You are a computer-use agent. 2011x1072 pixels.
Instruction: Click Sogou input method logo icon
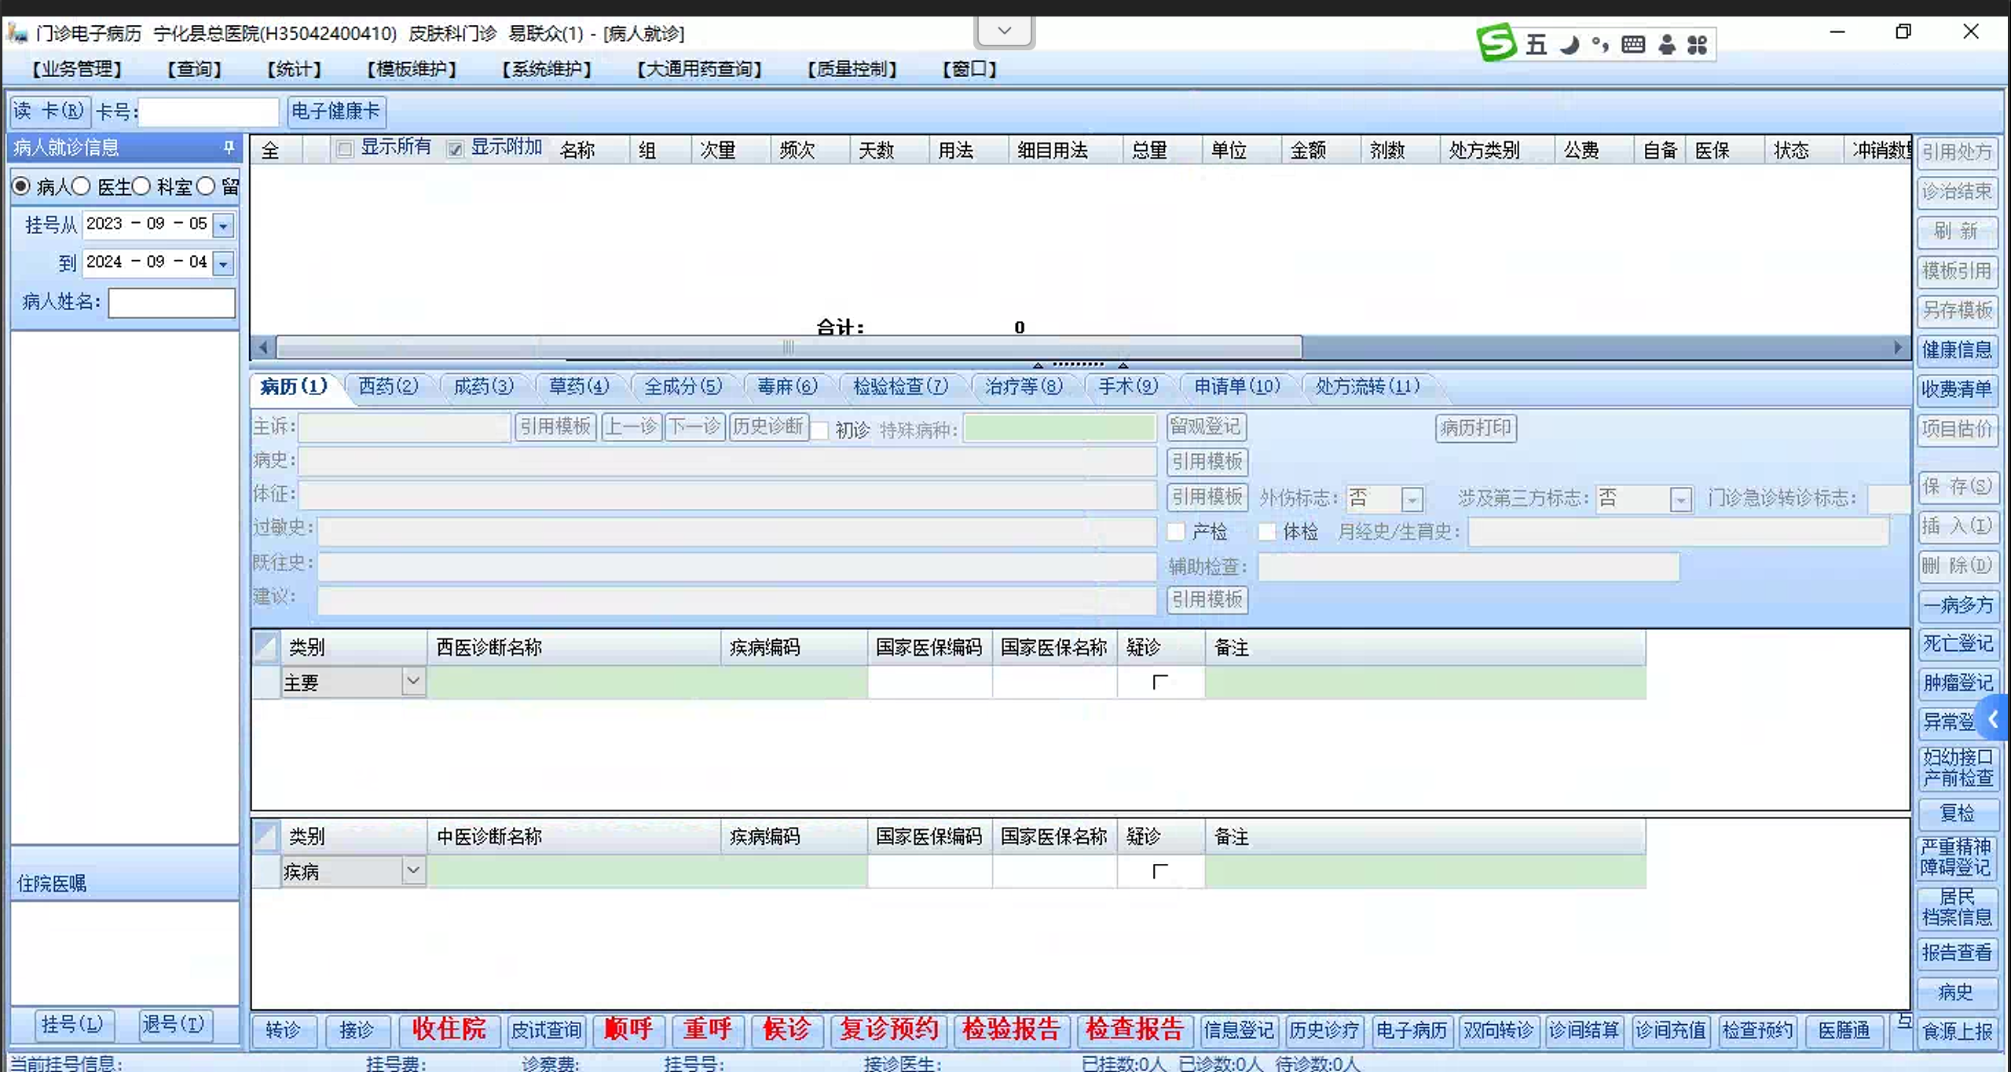point(1496,43)
